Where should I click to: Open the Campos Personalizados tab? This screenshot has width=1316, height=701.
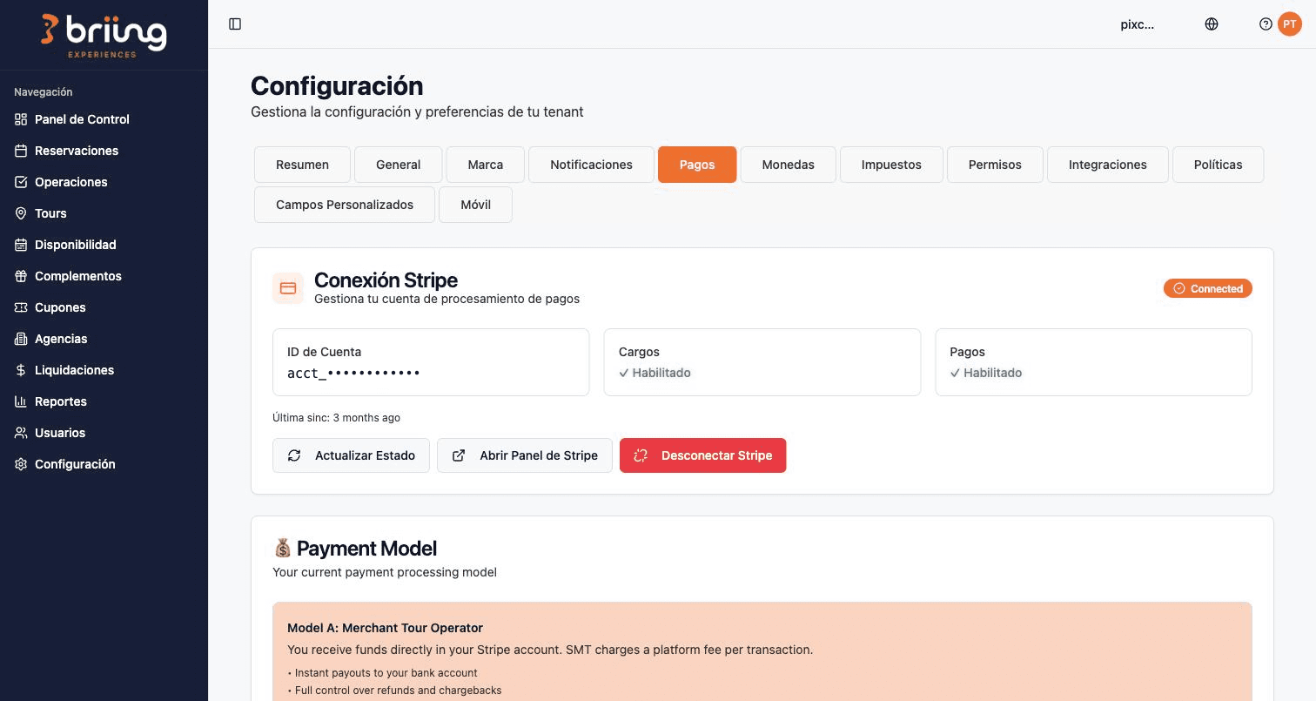[x=345, y=205]
